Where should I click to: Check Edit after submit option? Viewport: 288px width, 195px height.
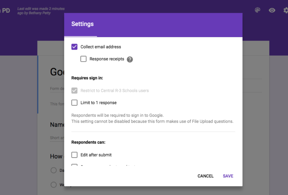pos(74,155)
